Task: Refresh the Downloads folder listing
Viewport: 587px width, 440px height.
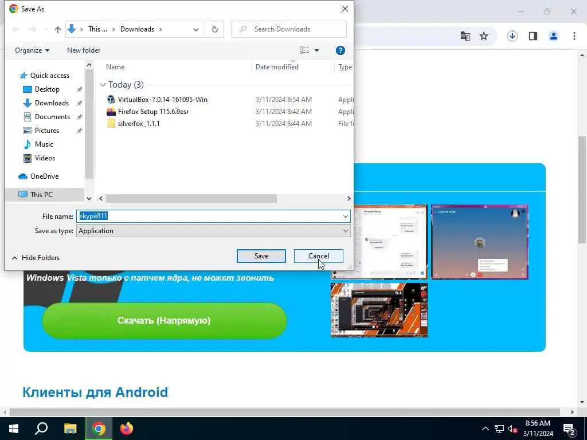Action: coord(215,29)
